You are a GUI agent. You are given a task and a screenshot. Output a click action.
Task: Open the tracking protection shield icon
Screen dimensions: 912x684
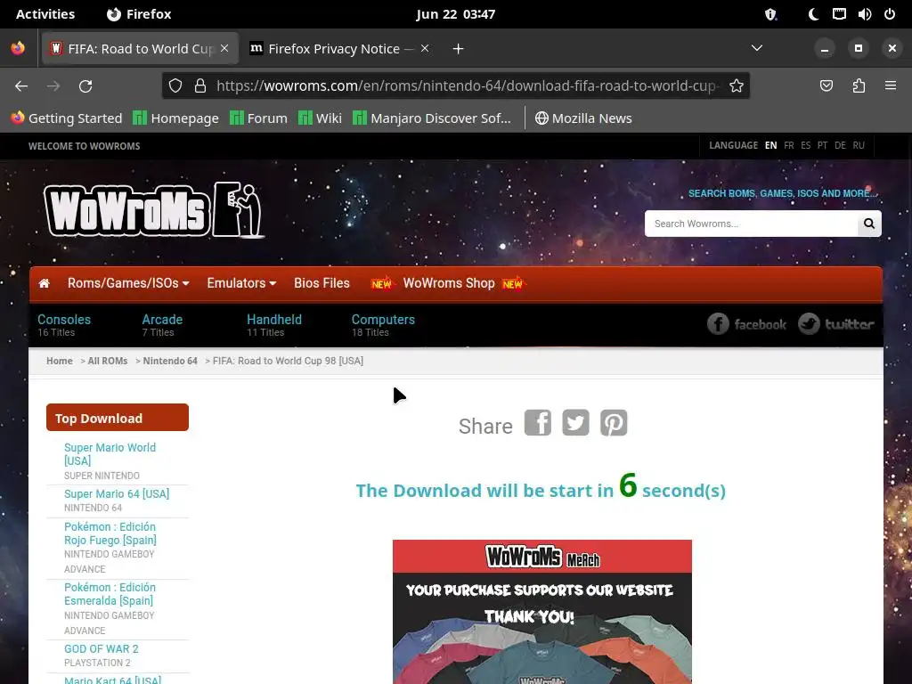click(x=175, y=86)
